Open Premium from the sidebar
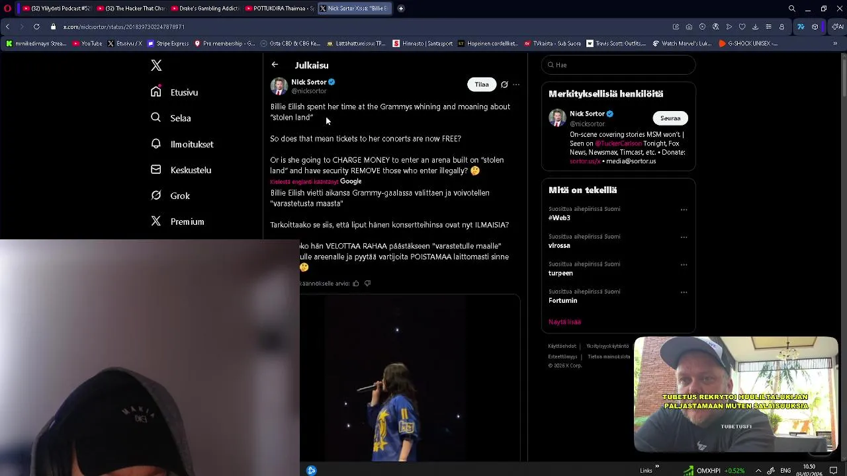847x476 pixels. 177,221
